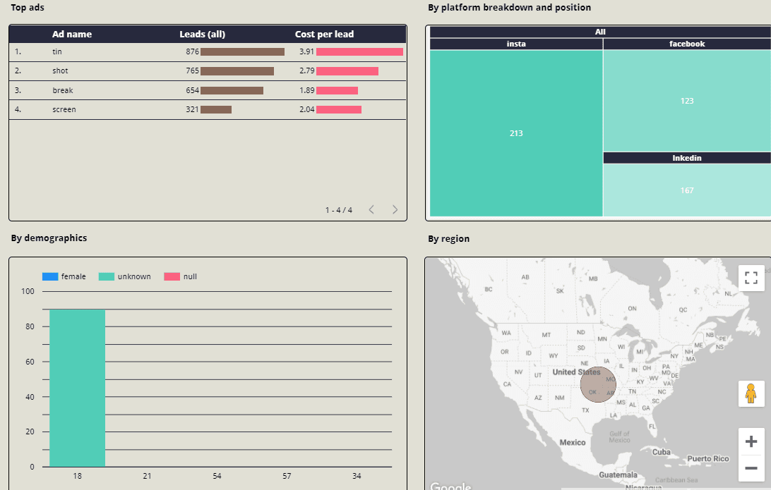Image resolution: width=771 pixels, height=490 pixels.
Task: Click the '1 - 4 / 4' pagination text
Action: point(339,210)
